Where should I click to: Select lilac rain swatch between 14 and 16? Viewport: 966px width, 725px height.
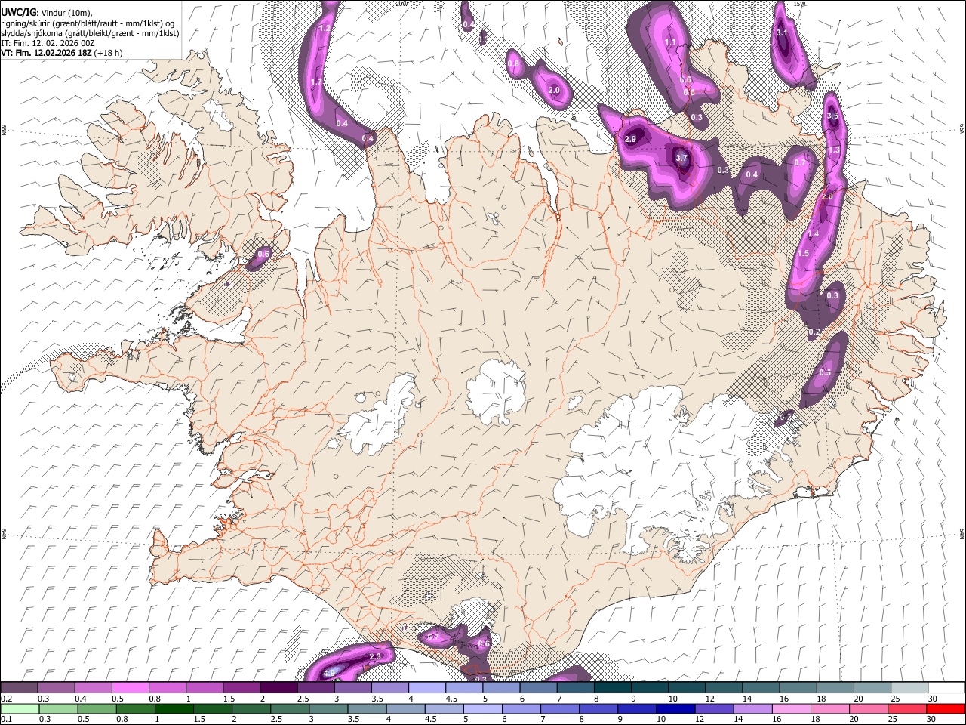pyautogui.click(x=752, y=708)
